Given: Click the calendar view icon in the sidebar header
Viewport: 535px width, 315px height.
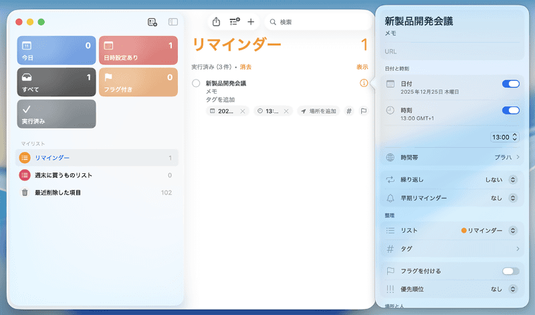Looking at the screenshot, I should [152, 22].
